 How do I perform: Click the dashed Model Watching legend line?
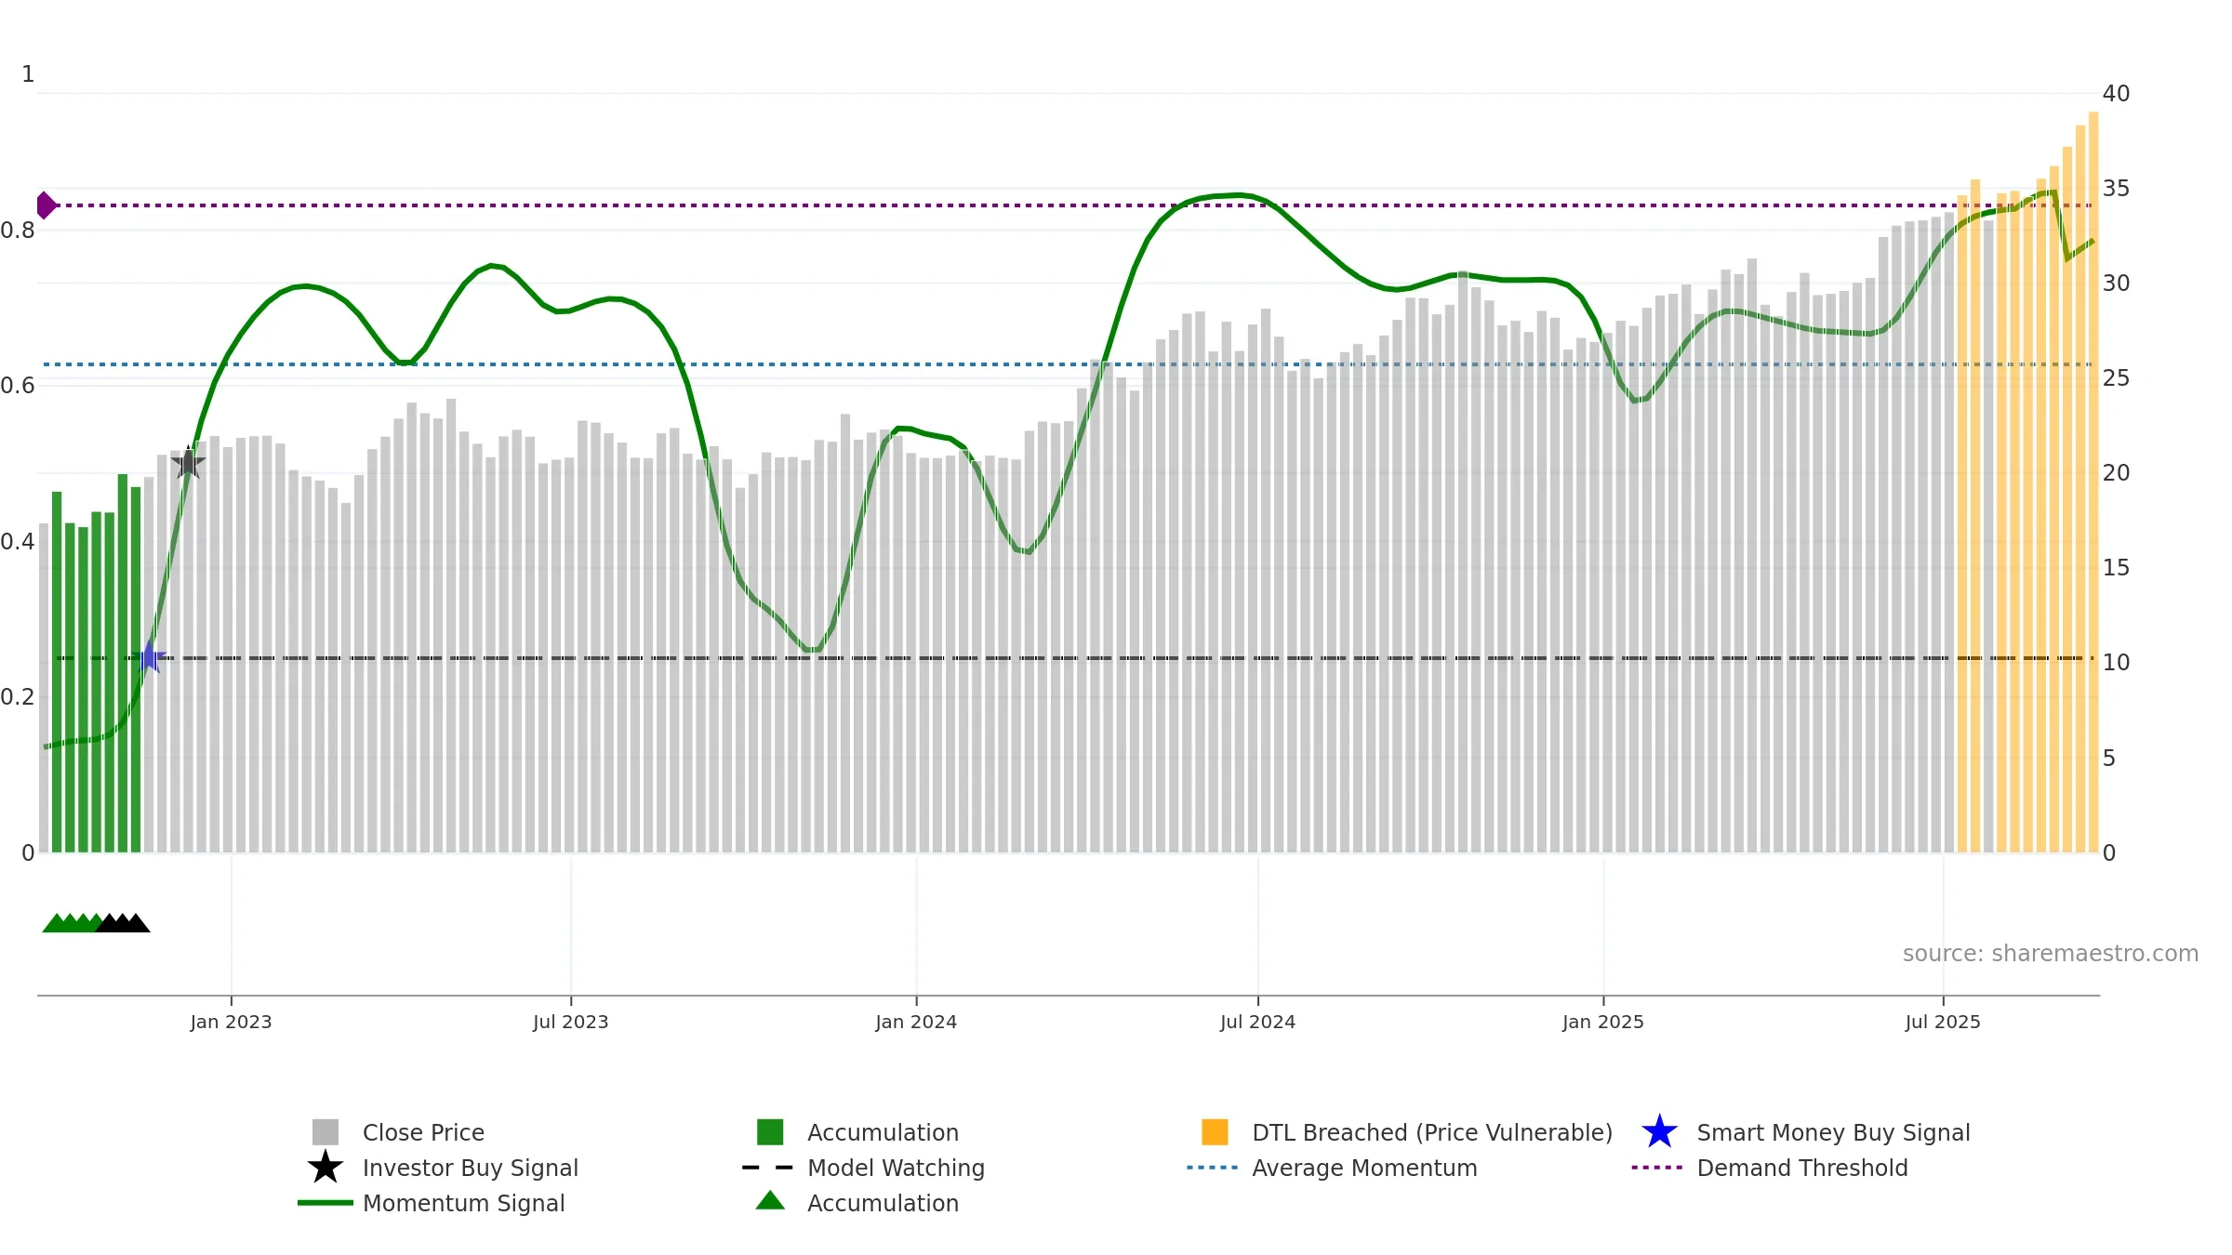[x=768, y=1168]
